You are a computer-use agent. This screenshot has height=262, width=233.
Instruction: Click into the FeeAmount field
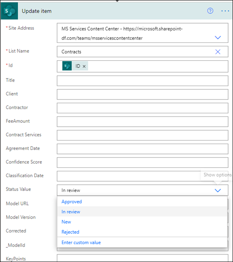pos(142,122)
